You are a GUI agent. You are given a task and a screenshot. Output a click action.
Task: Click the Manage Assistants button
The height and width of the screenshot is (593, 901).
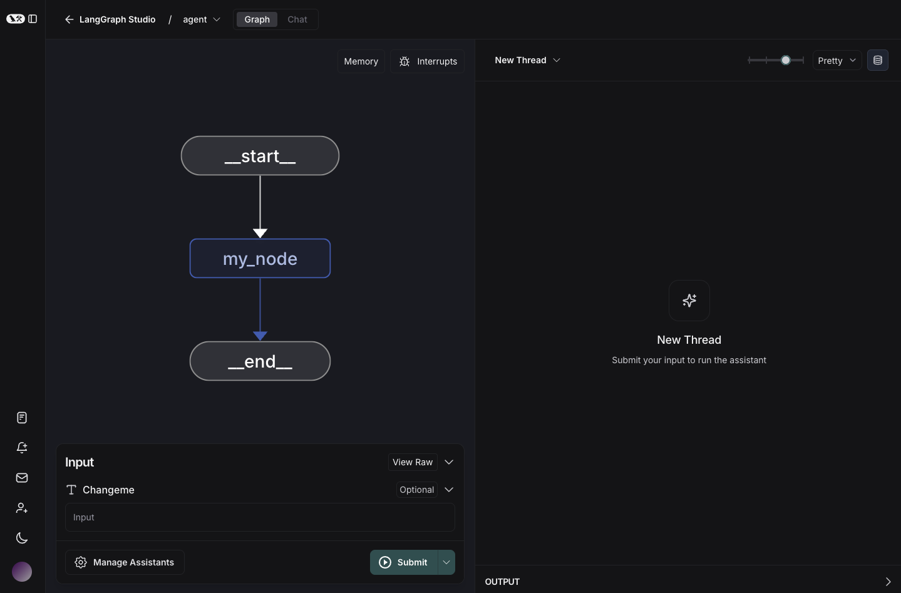(x=125, y=562)
